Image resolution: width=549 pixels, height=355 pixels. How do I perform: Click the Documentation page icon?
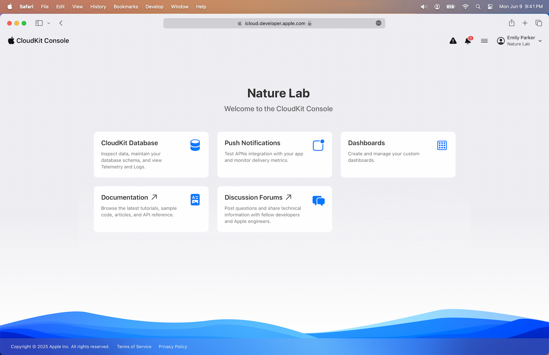(195, 200)
